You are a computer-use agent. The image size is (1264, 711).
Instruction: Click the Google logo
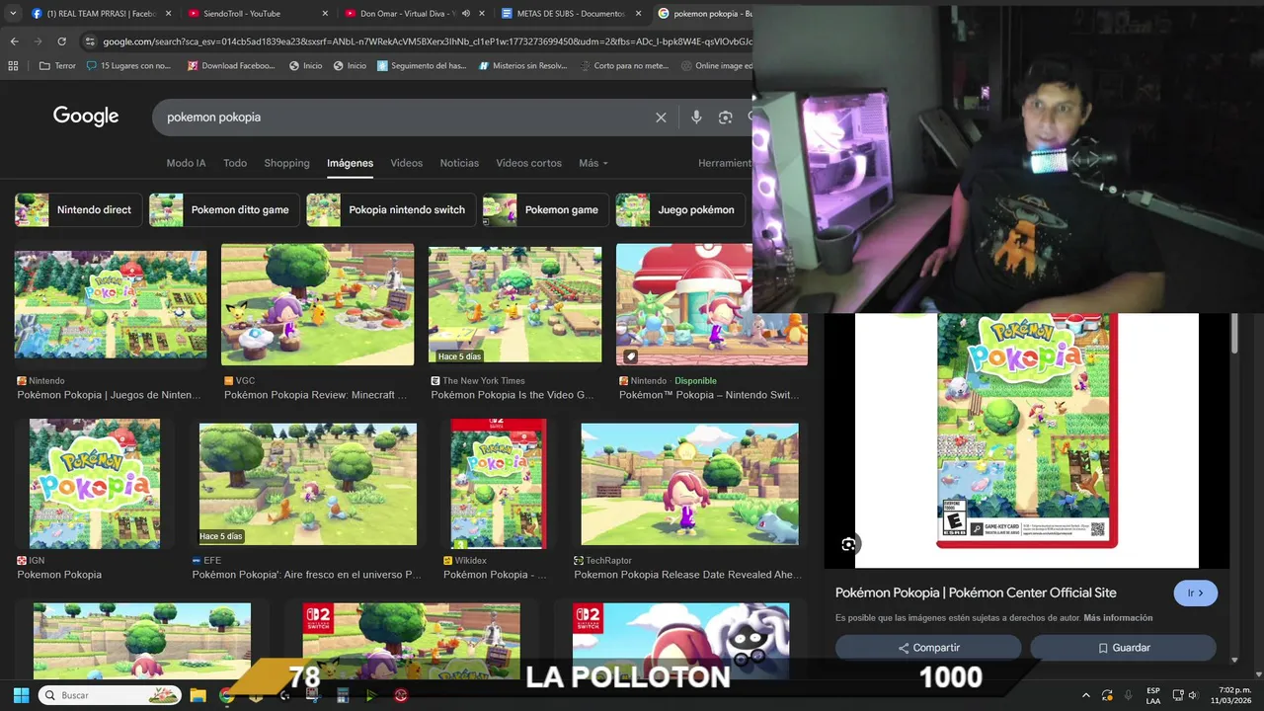click(86, 117)
